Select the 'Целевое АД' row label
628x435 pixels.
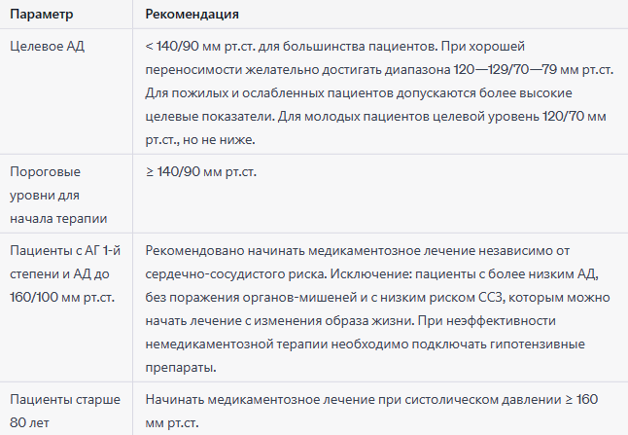coord(48,47)
